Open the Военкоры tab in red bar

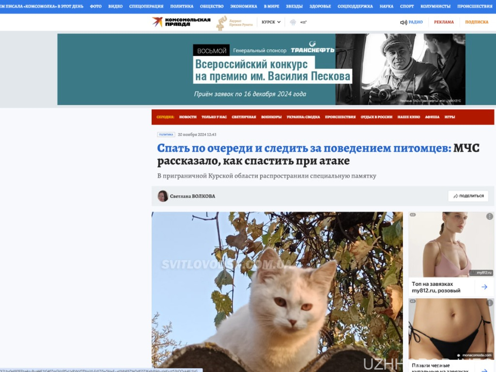[271, 117]
